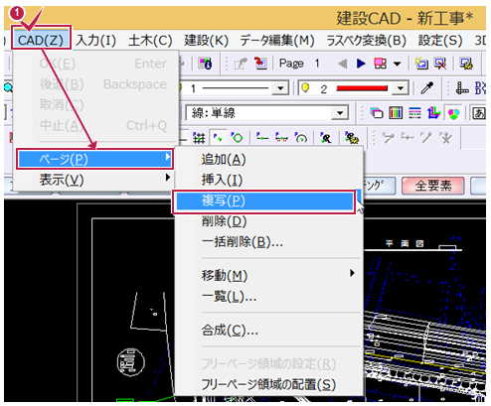Toggle the circle center snap icon

[237, 138]
